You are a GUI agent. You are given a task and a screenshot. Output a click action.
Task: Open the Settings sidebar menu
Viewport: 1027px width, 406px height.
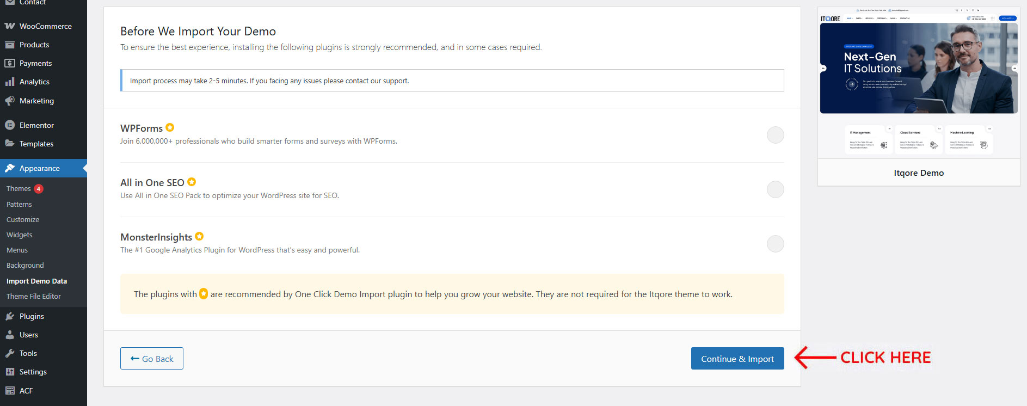[x=33, y=372]
